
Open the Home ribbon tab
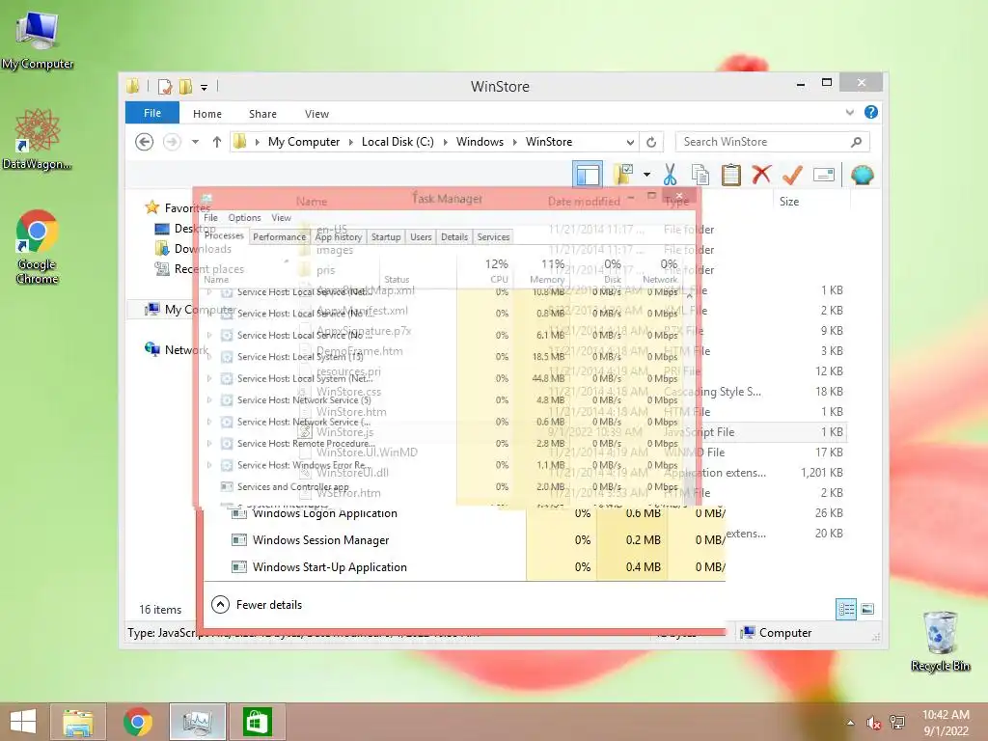tap(207, 114)
